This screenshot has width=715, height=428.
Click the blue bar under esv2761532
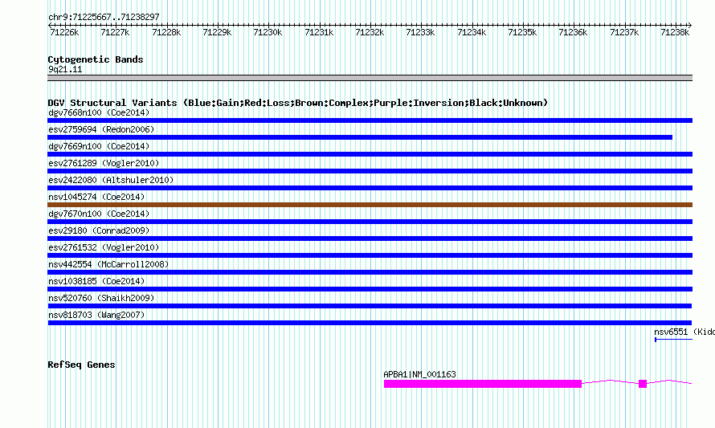pos(370,255)
